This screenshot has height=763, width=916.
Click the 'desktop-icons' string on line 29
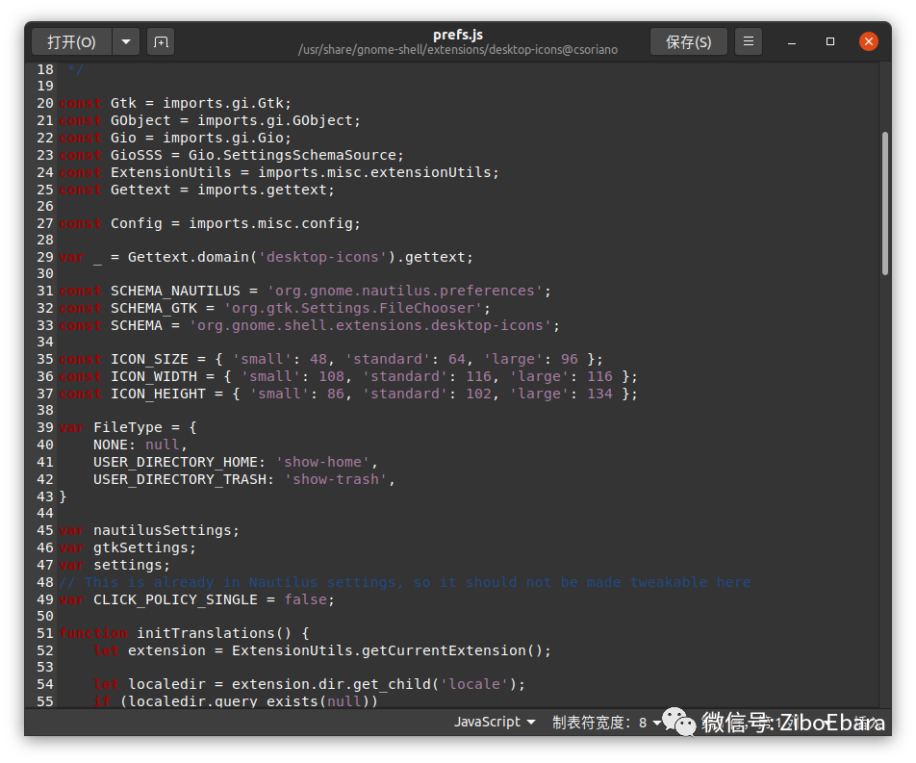point(322,257)
